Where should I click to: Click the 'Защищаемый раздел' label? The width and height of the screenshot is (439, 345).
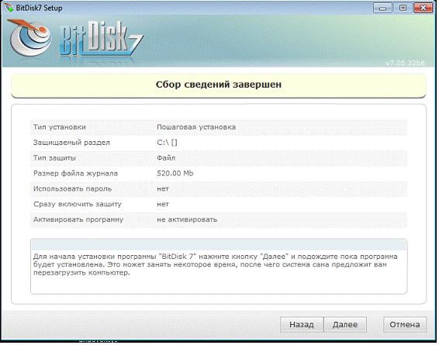pos(71,143)
